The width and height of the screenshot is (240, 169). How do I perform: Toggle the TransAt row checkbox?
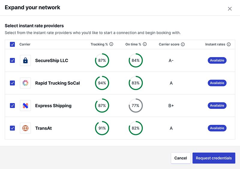(x=12, y=128)
